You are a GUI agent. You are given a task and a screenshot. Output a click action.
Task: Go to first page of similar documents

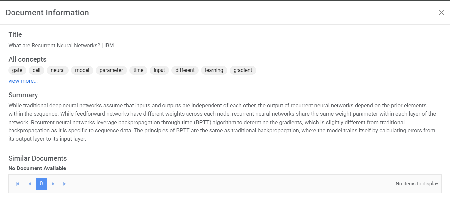coord(18,184)
